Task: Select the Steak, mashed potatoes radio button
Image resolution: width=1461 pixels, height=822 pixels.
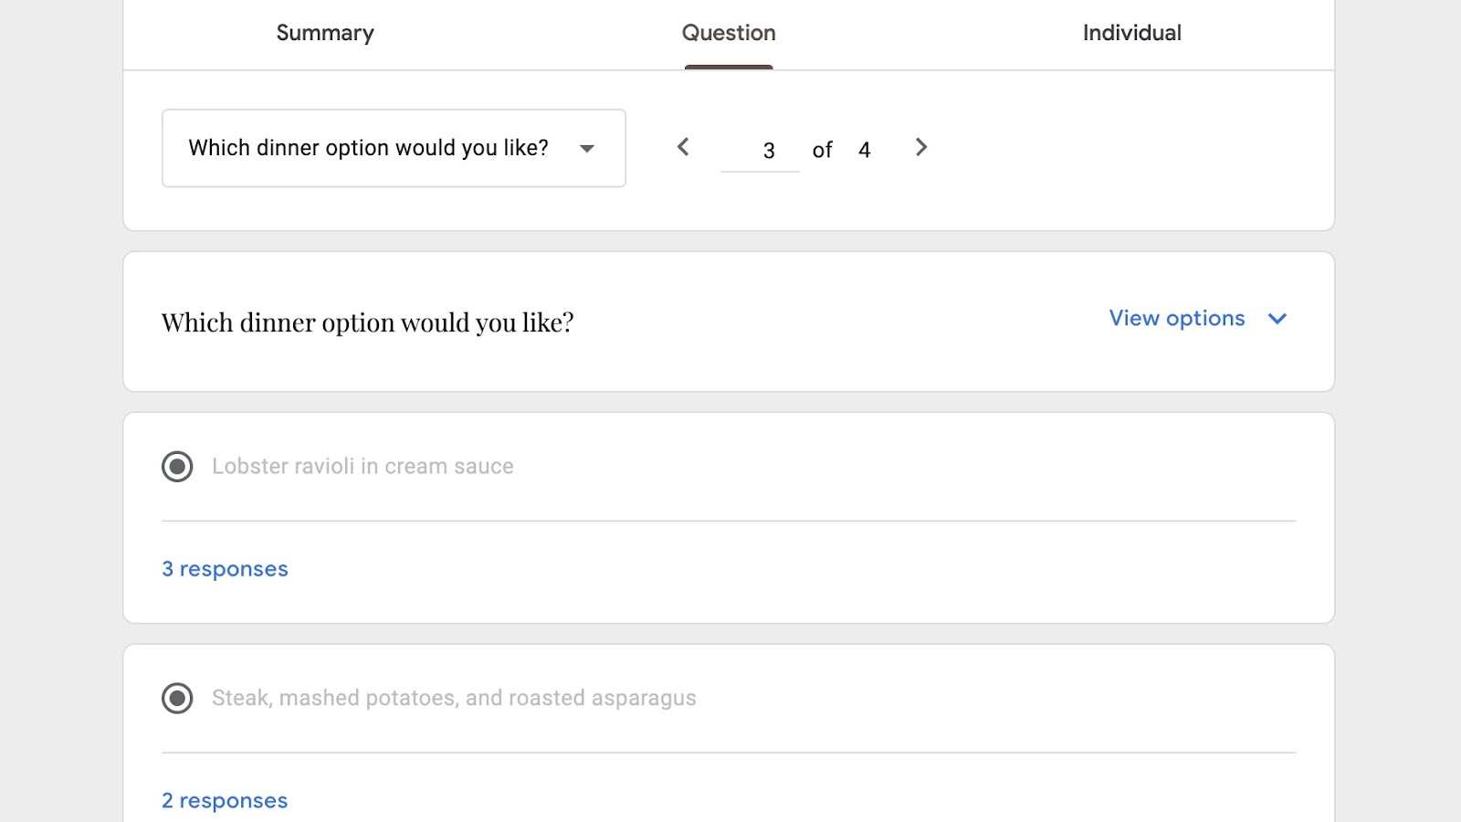Action: point(177,699)
